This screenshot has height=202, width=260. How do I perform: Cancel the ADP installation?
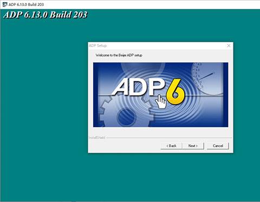pos(218,146)
